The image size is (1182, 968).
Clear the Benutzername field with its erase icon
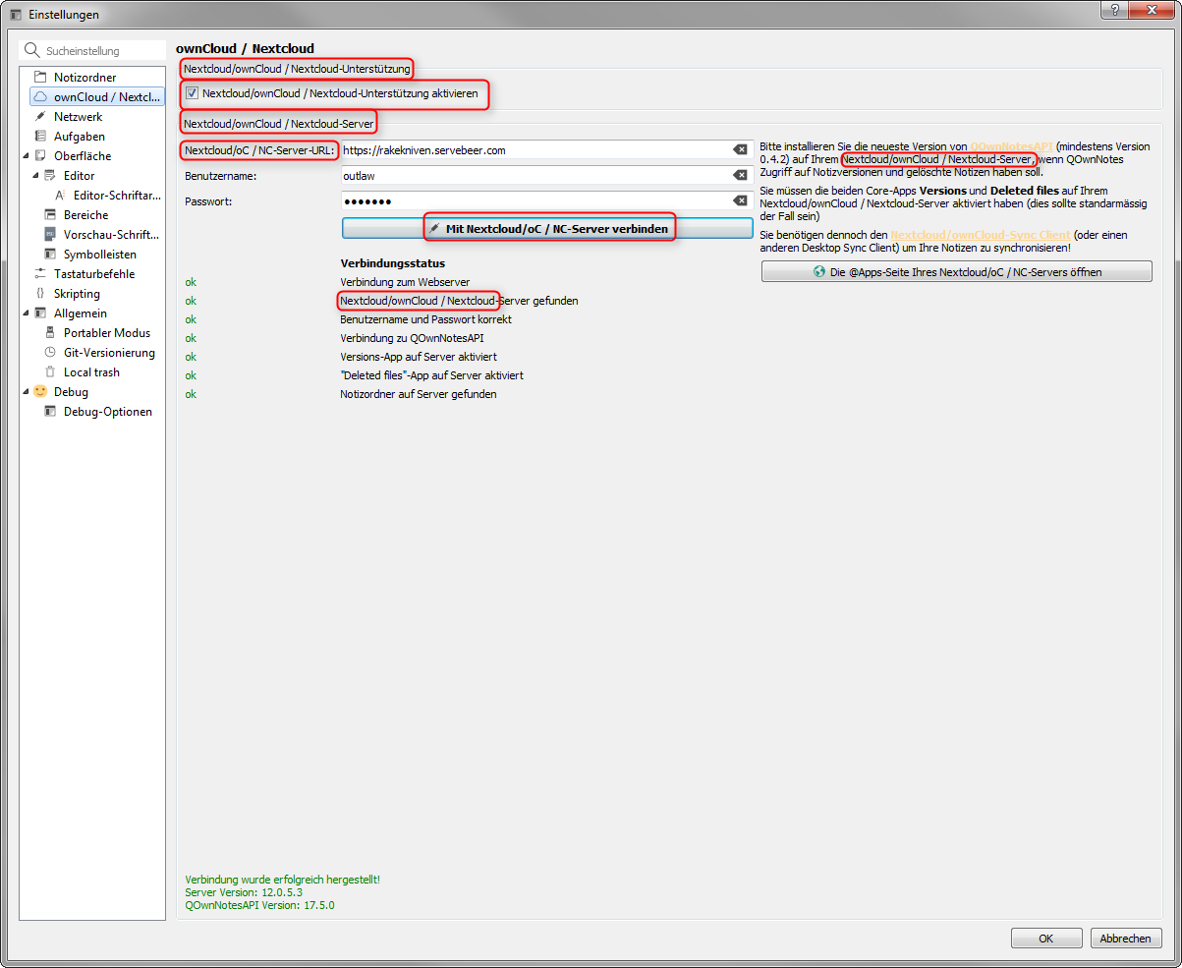(x=740, y=175)
